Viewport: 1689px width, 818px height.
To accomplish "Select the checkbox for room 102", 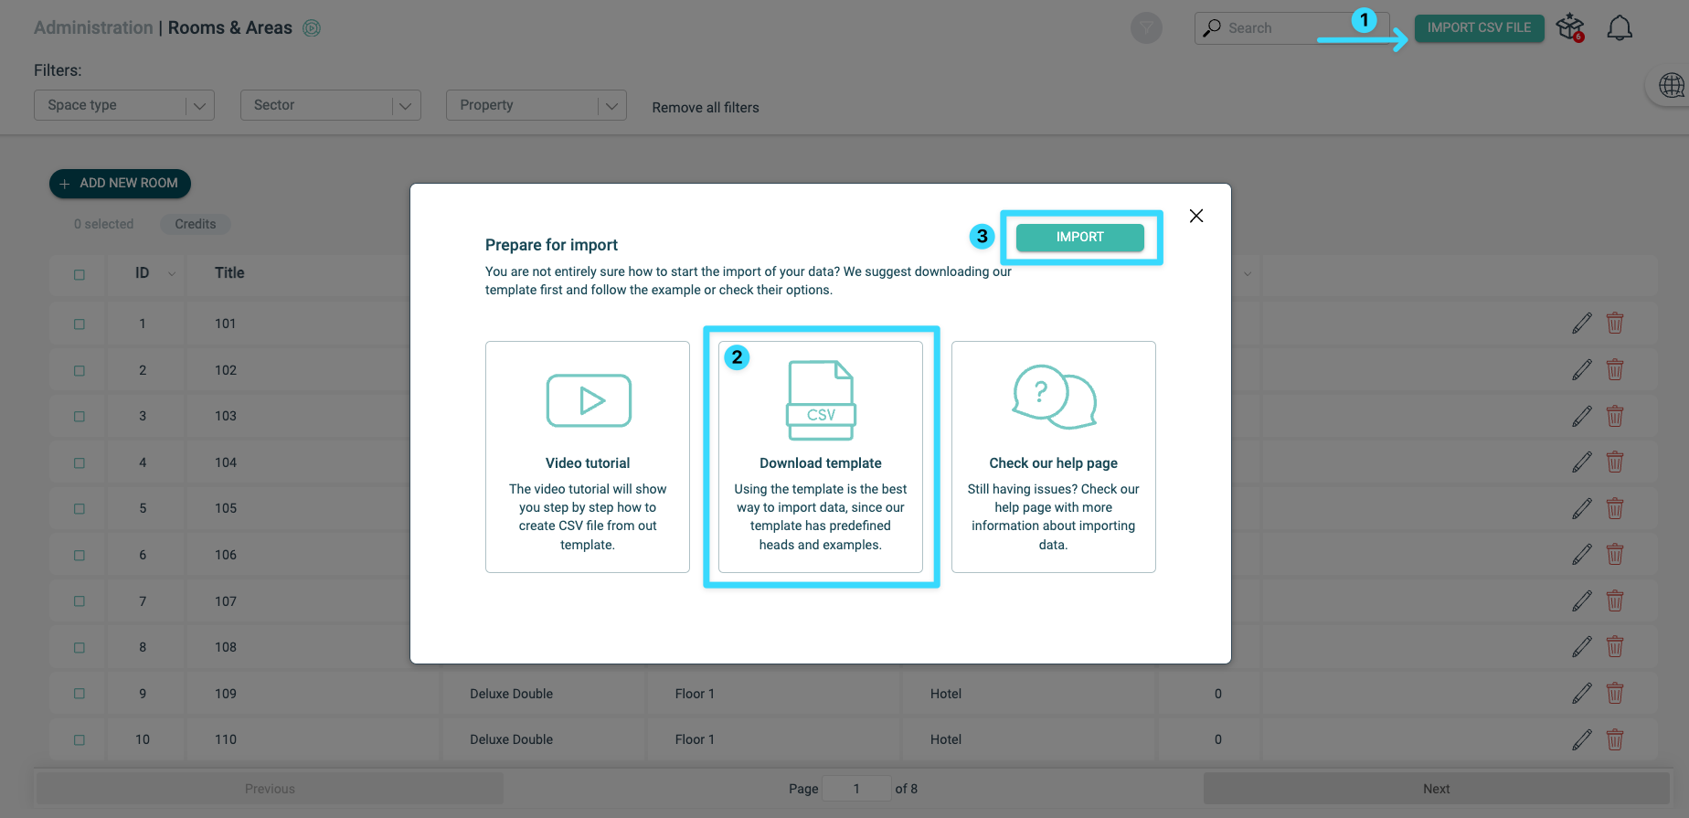I will pos(80,370).
